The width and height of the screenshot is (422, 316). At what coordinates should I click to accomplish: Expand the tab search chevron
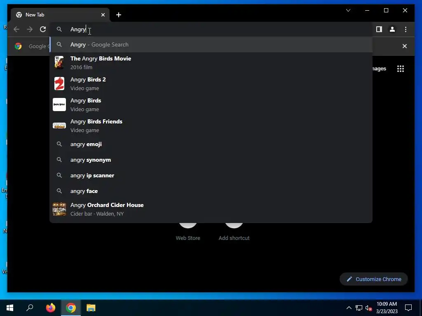coord(348,10)
